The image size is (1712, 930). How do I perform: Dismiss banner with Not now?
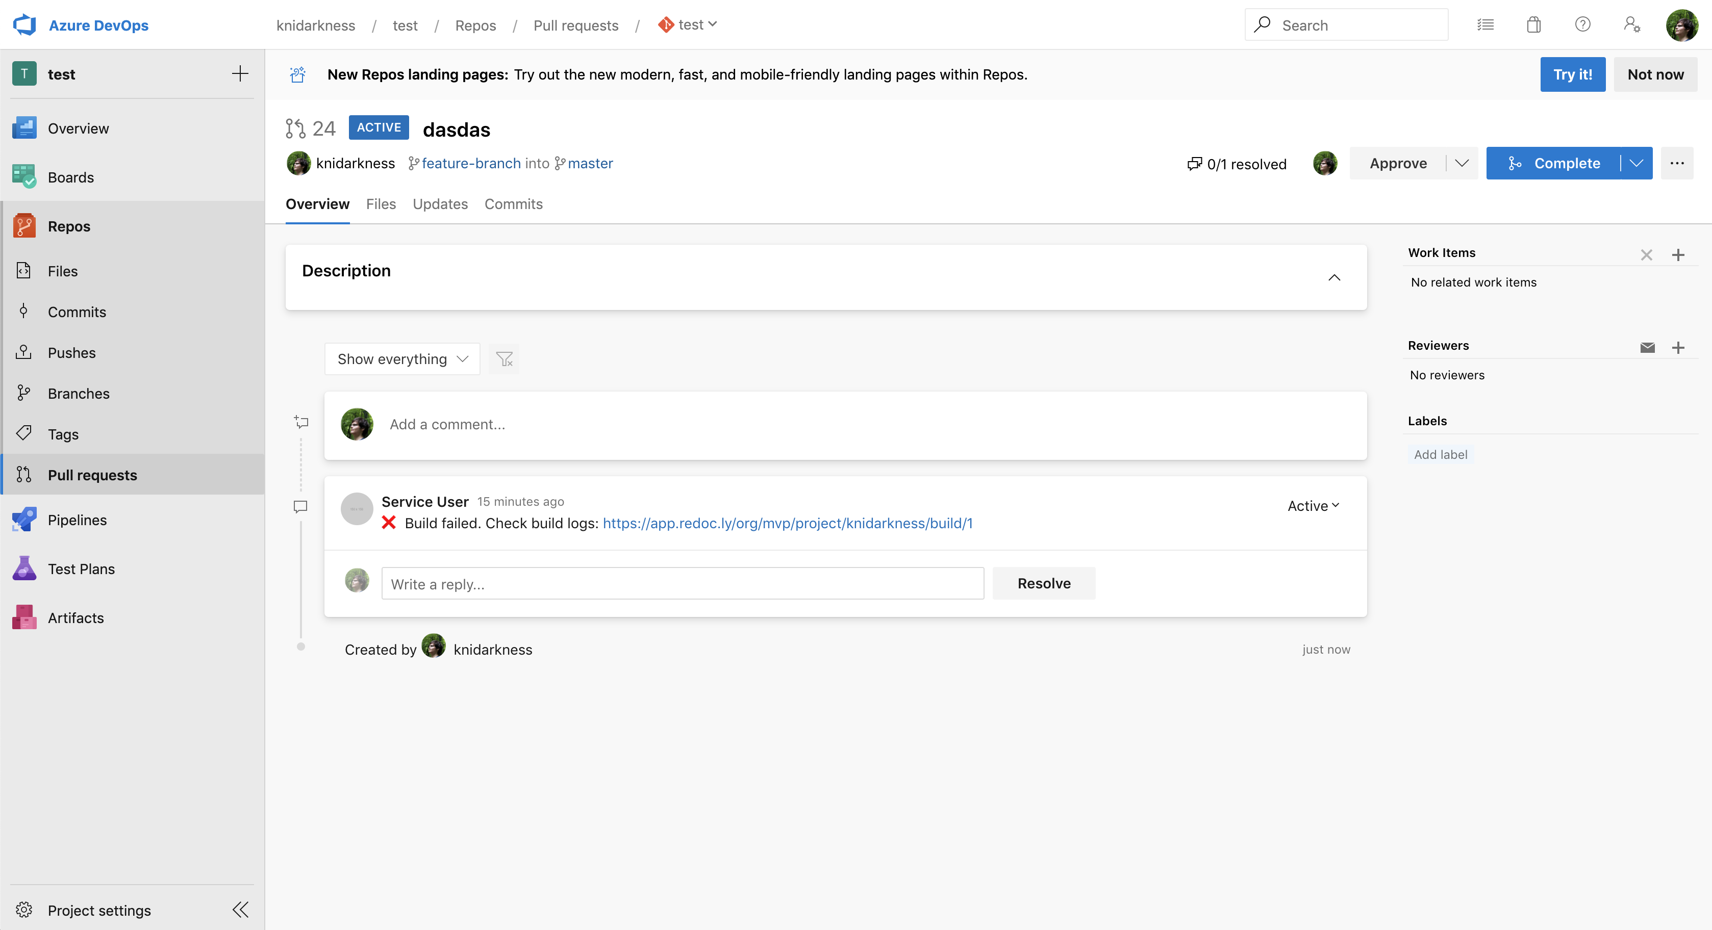tap(1655, 74)
